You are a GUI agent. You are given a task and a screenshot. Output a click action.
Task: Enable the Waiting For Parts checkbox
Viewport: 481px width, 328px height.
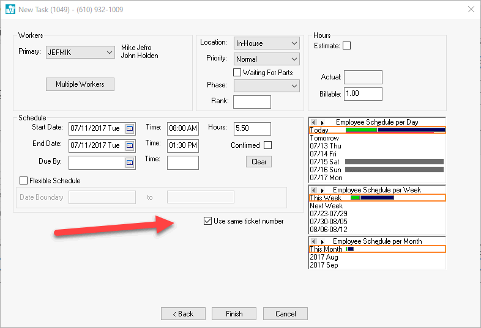237,73
